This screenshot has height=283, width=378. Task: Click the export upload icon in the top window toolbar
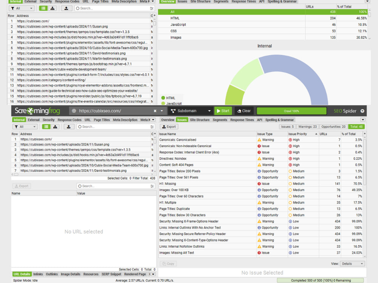[66, 8]
